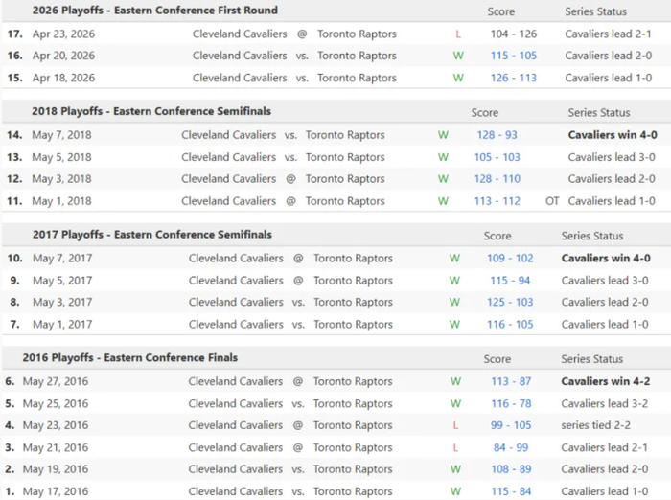Click the W result in game 16 row
Viewport: 671px width, 500px height.
tap(458, 56)
